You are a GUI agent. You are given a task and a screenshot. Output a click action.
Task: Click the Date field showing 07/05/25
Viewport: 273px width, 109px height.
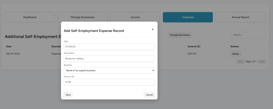[x=109, y=47]
